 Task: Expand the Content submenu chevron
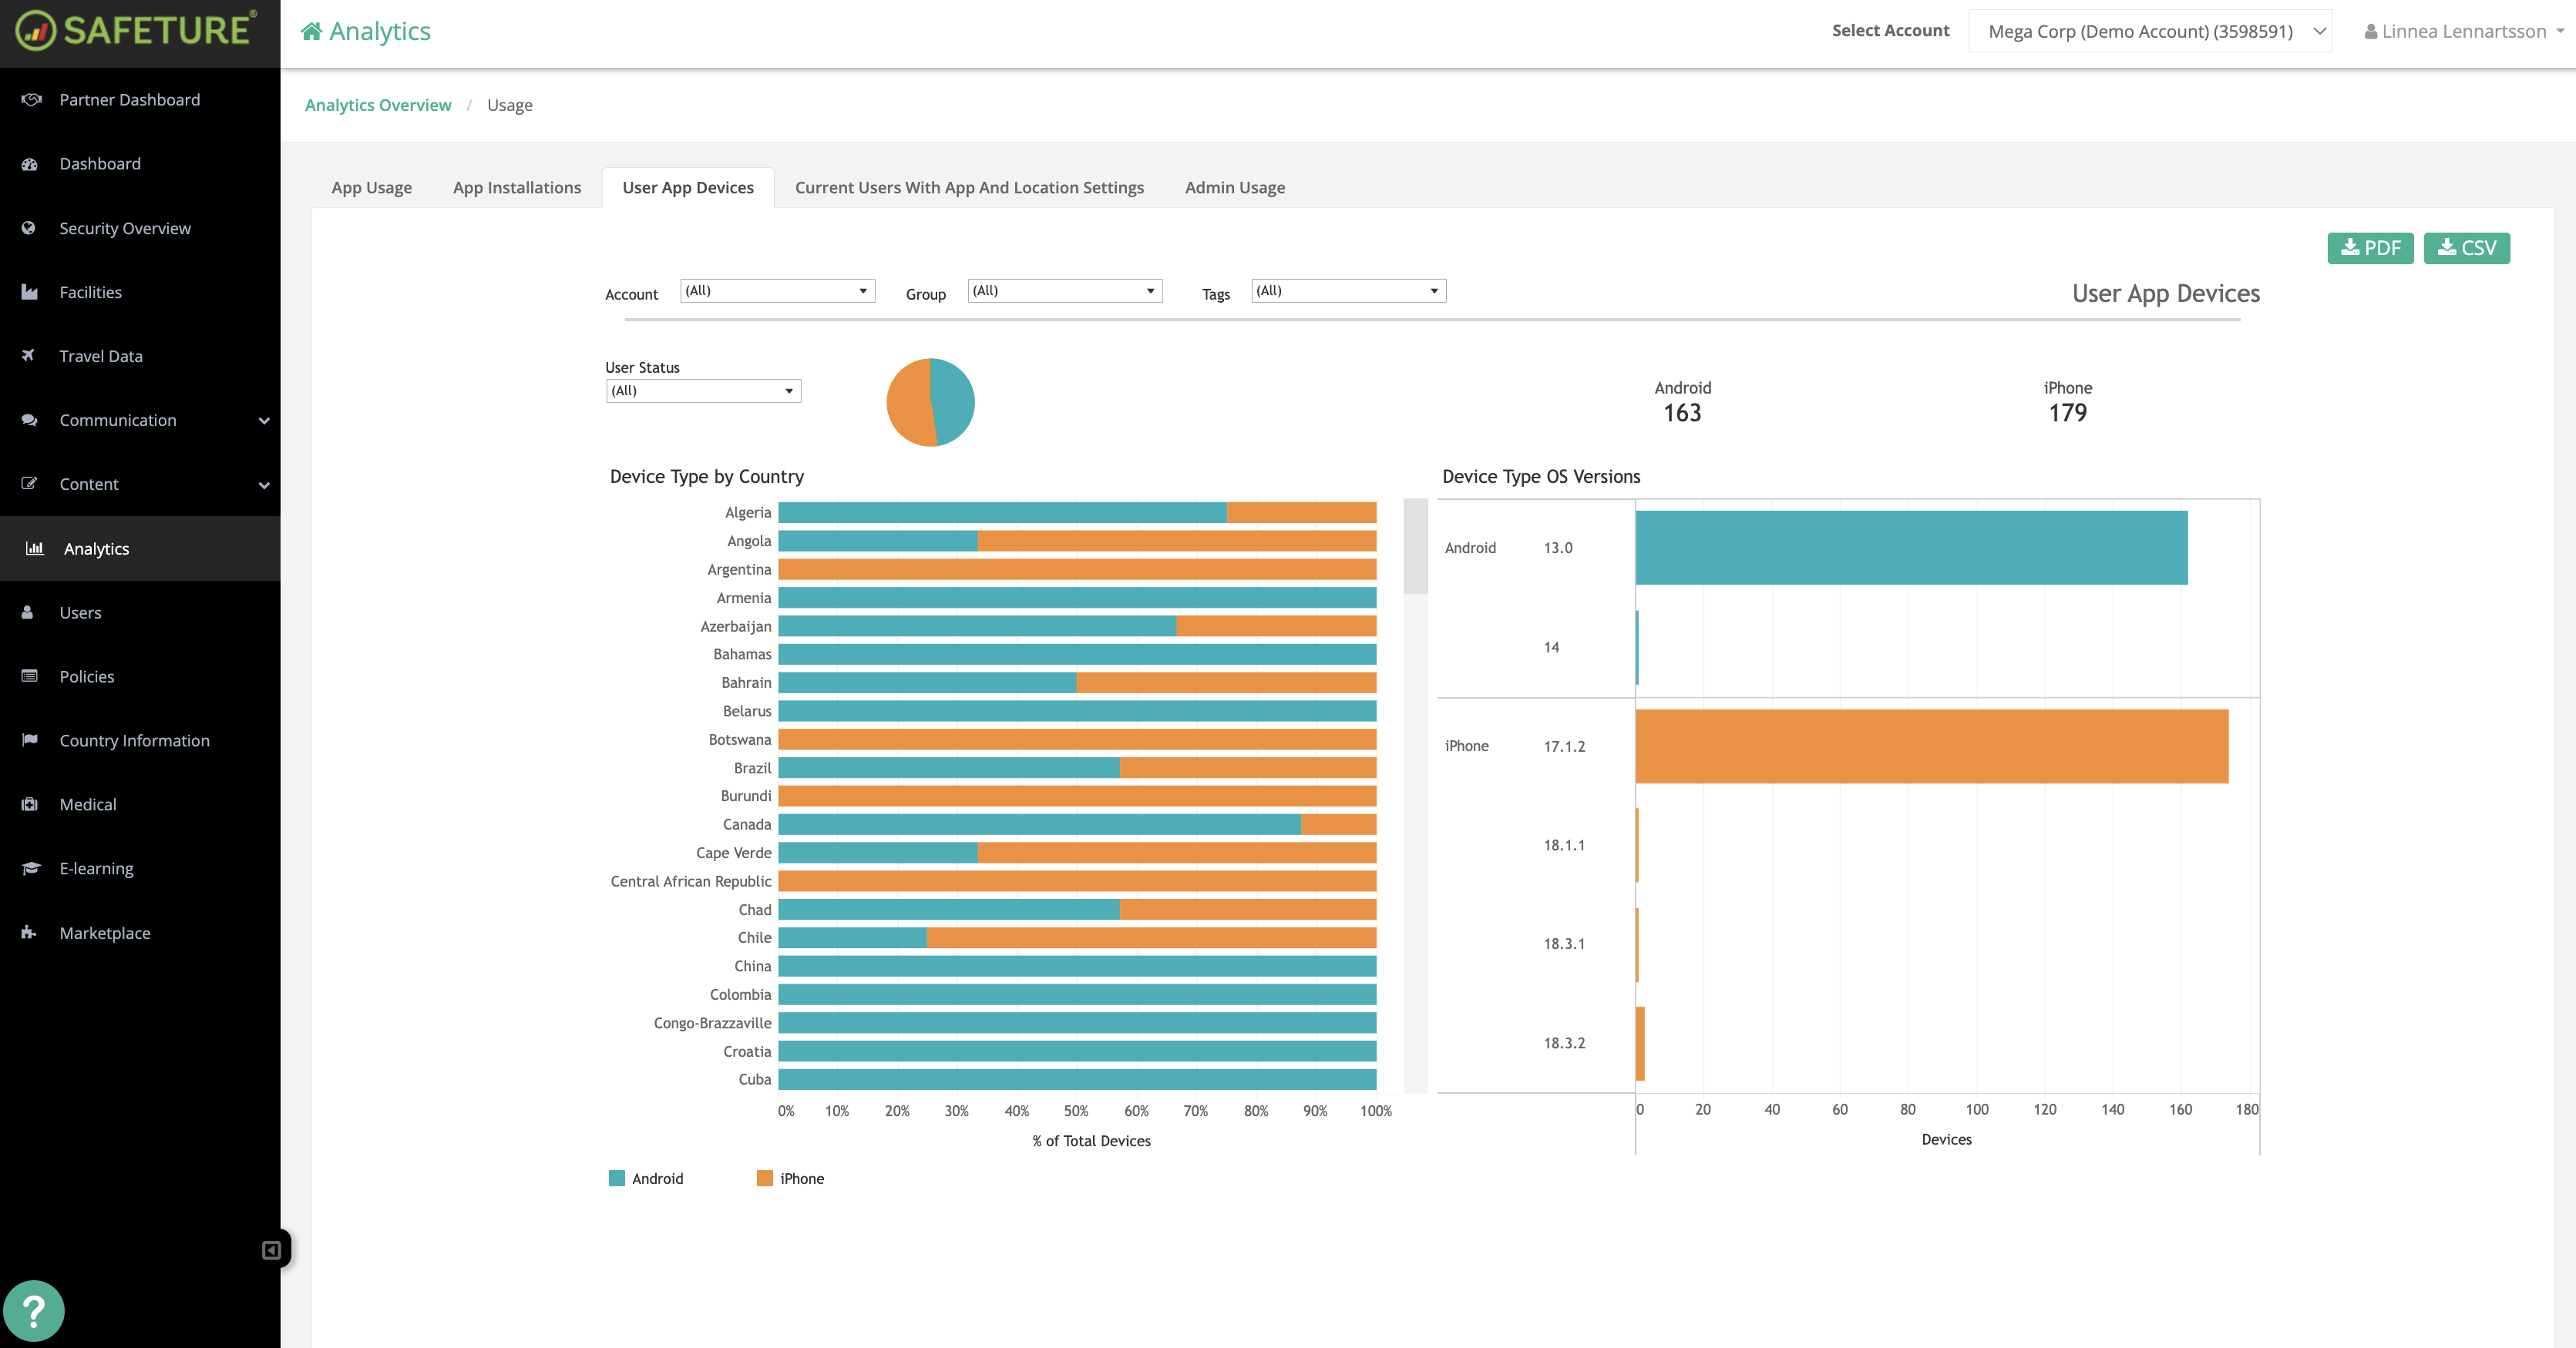[264, 485]
